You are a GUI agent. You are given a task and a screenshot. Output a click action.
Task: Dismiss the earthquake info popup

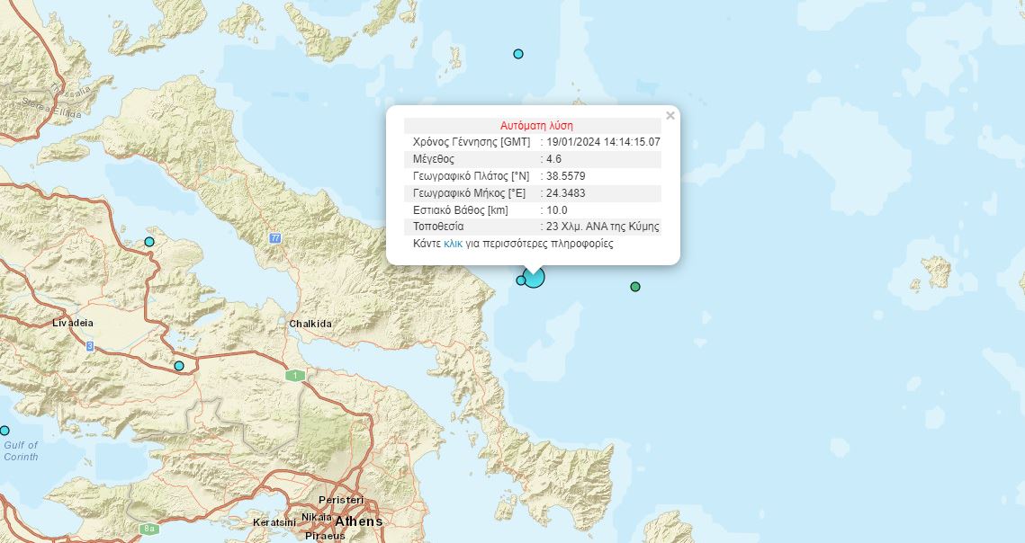click(x=670, y=115)
